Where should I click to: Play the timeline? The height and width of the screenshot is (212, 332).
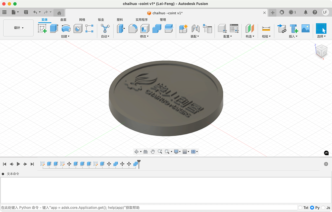[x=18, y=164]
